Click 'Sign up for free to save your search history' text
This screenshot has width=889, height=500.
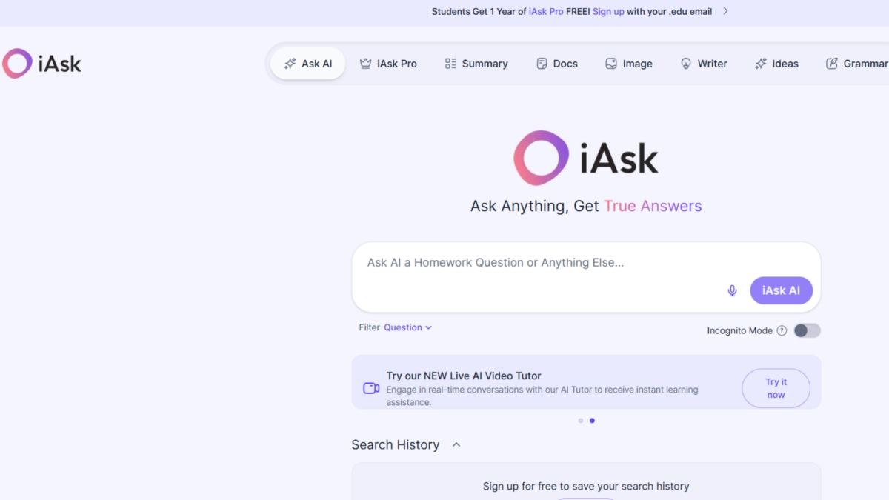(586, 487)
